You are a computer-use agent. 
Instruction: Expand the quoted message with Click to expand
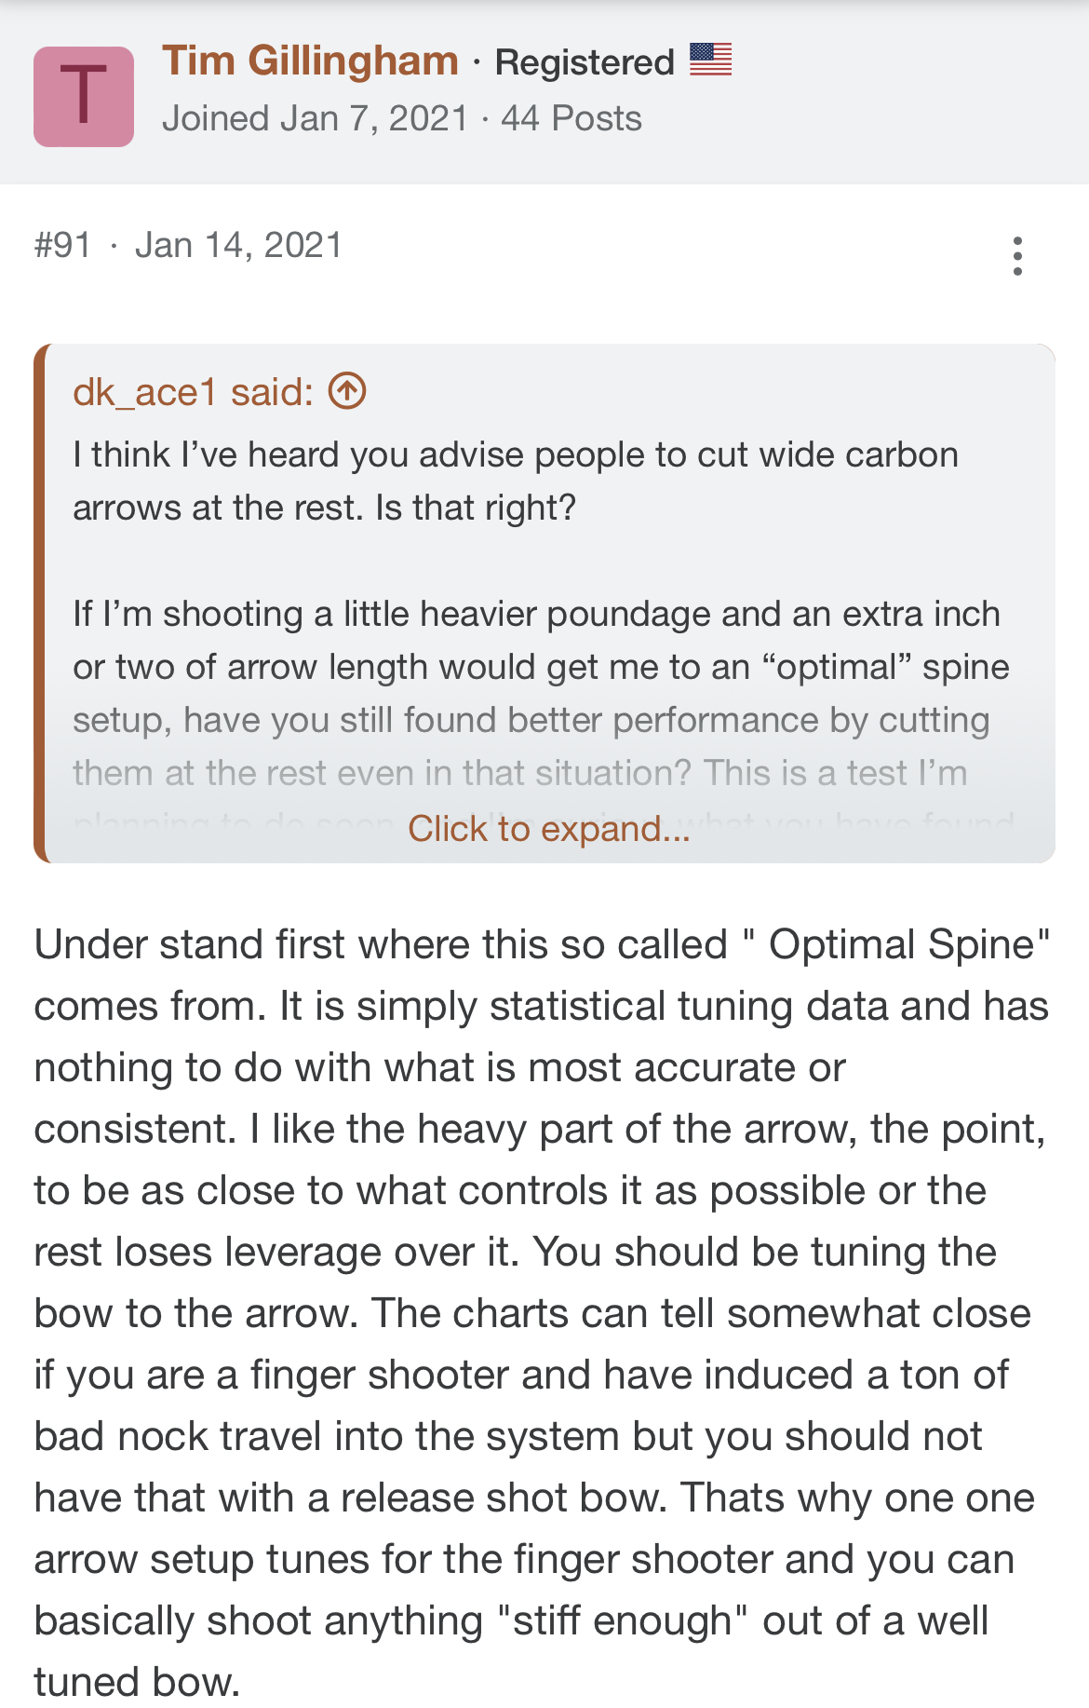click(549, 829)
